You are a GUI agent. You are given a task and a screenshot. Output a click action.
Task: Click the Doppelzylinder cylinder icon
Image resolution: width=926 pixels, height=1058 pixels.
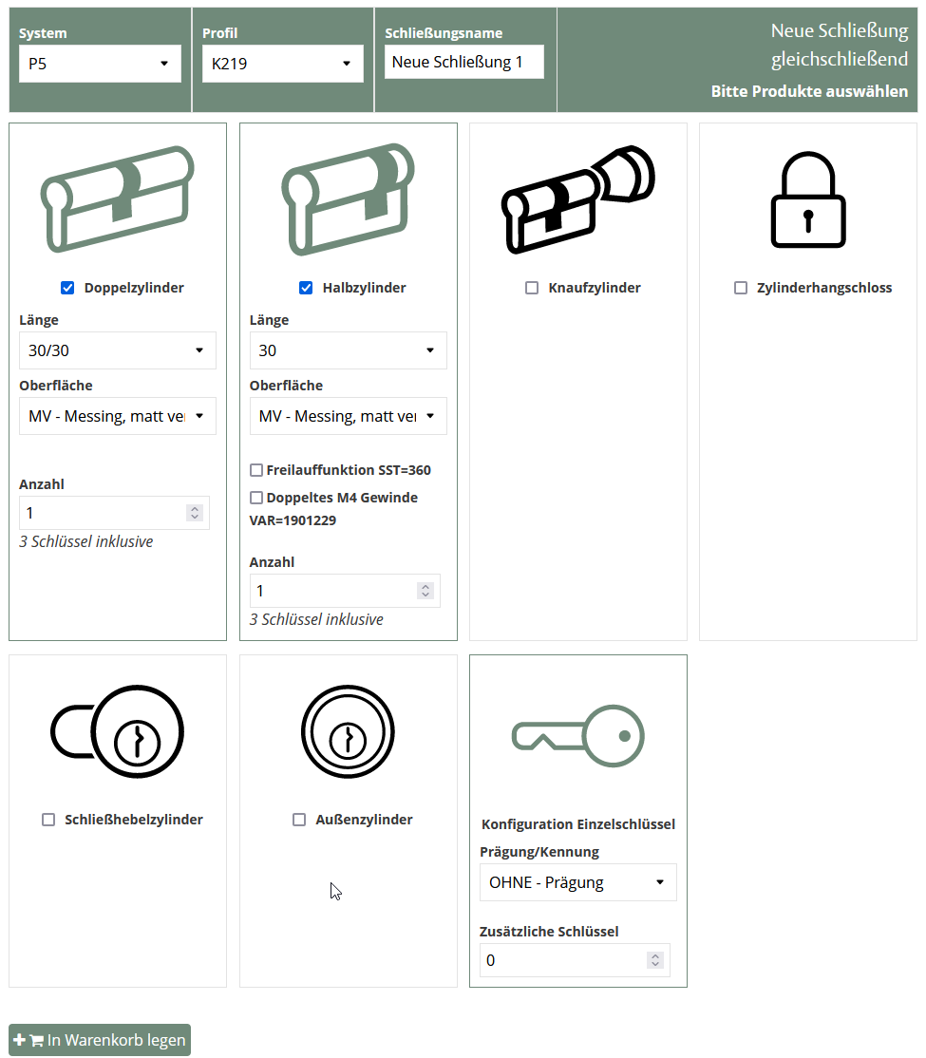coord(117,199)
